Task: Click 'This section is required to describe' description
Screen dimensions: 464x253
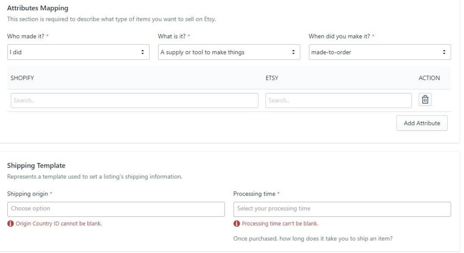Action: (111, 19)
